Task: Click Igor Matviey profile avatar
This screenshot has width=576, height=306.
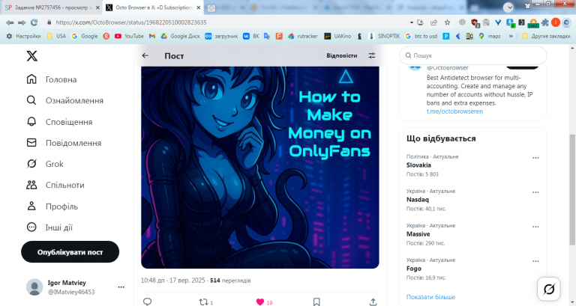Action: [x=34, y=287]
